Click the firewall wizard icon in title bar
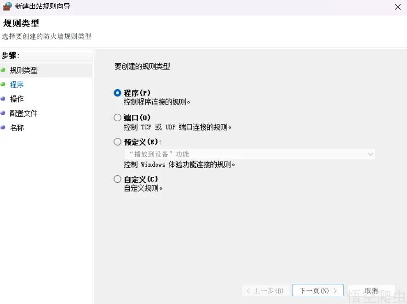Image resolution: width=407 pixels, height=304 pixels. click(7, 6)
